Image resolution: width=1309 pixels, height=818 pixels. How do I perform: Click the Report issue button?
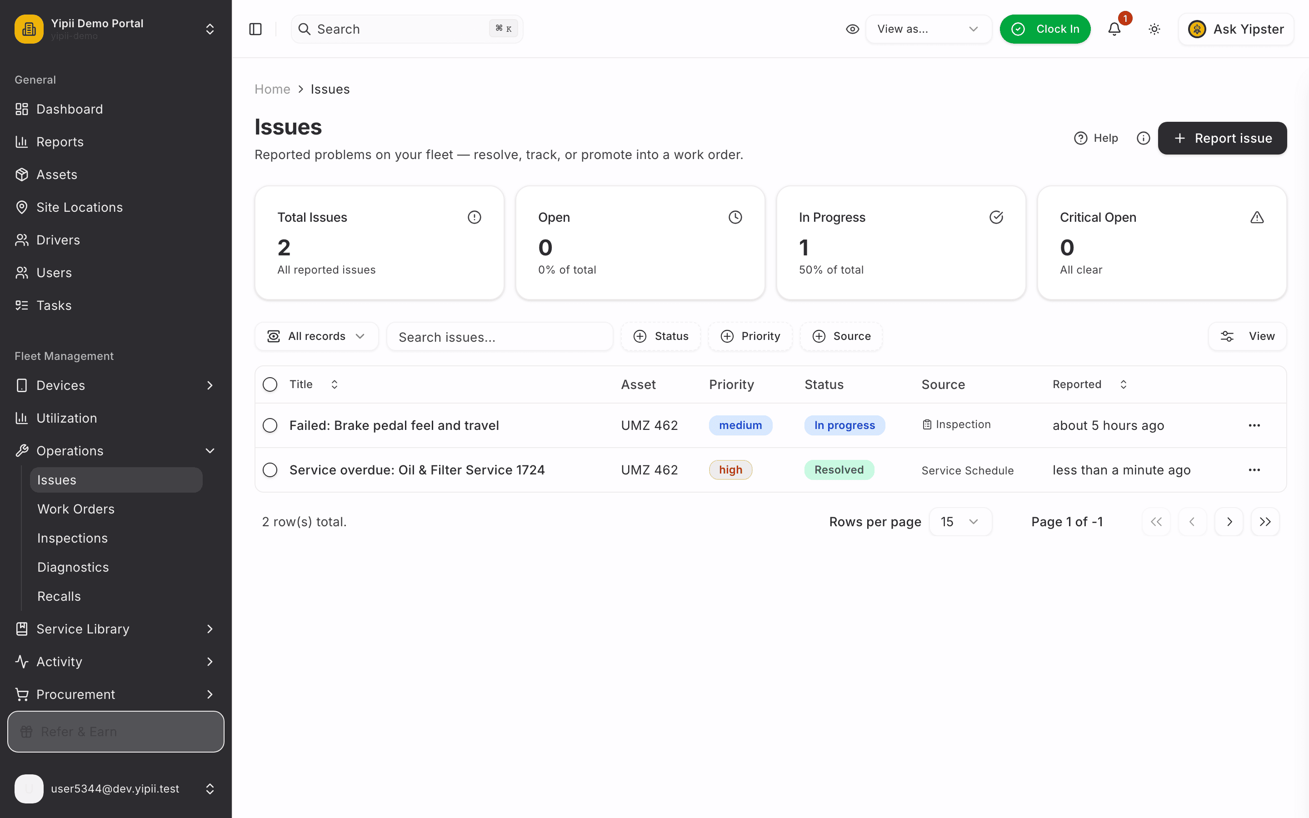pyautogui.click(x=1223, y=139)
